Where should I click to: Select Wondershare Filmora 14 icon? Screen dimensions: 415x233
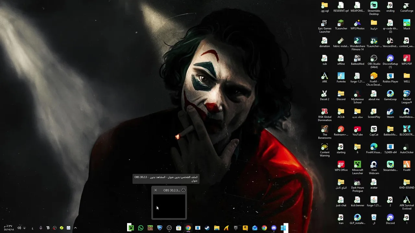coord(357,44)
